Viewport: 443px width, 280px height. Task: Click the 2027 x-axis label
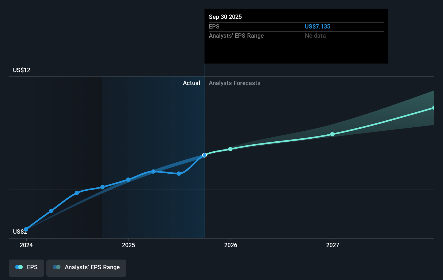click(333, 245)
